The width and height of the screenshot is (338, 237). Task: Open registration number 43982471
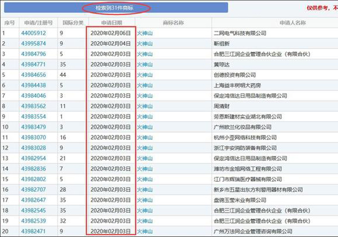(33, 231)
